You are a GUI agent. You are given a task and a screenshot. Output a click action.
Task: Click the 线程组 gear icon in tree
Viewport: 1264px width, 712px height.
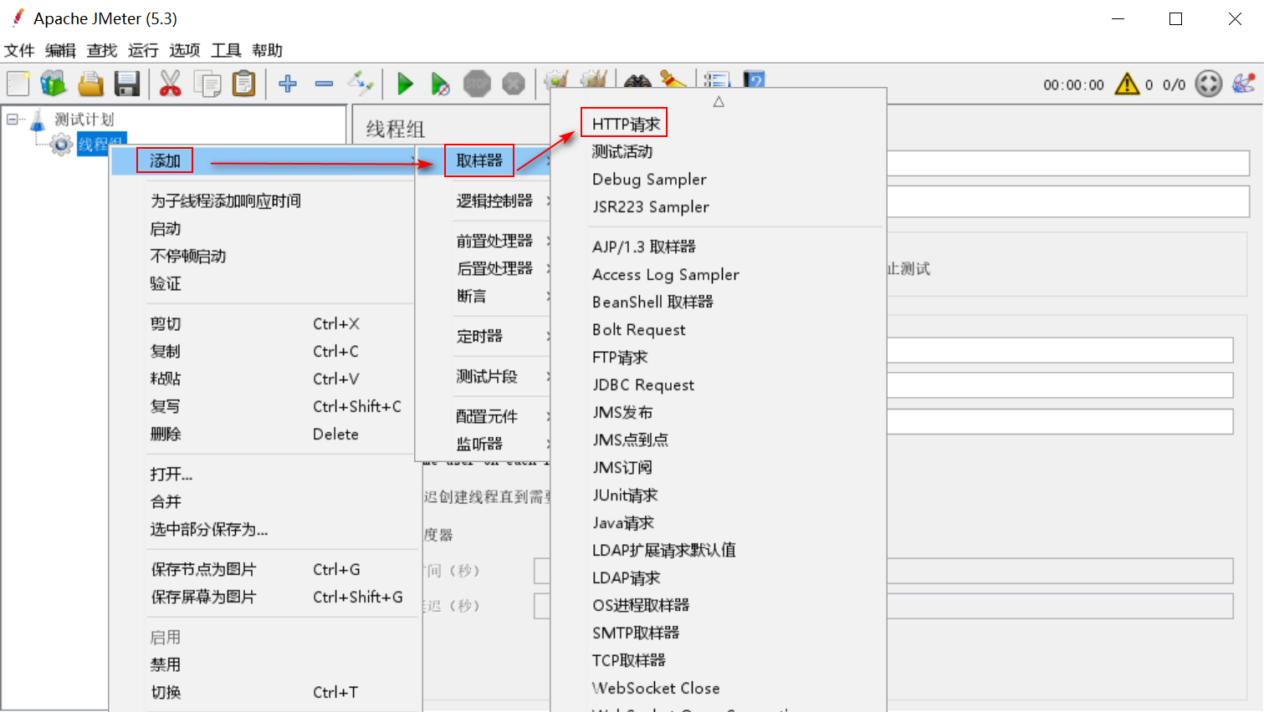[61, 145]
